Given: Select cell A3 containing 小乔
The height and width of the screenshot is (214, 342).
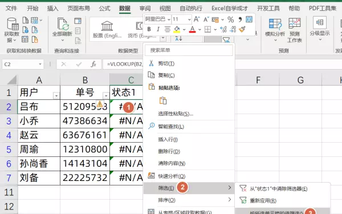Looking at the screenshot, I should (39, 121).
